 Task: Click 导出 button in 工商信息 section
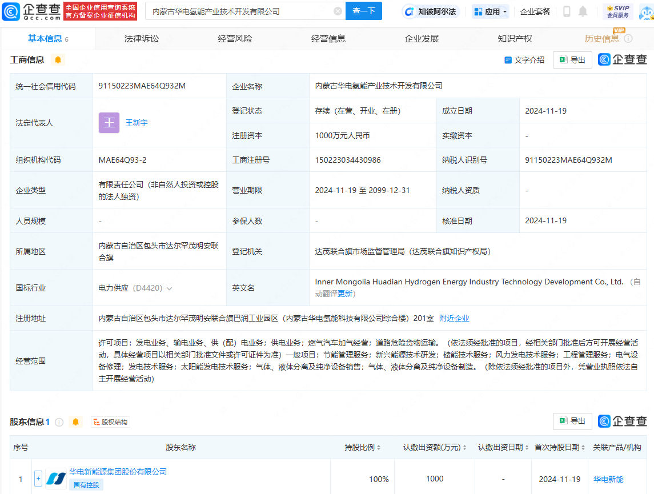(572, 60)
